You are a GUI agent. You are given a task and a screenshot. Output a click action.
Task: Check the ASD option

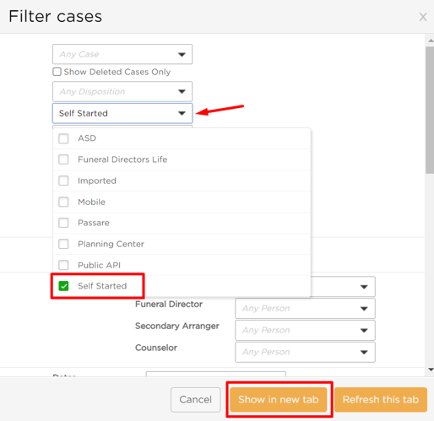(x=63, y=138)
